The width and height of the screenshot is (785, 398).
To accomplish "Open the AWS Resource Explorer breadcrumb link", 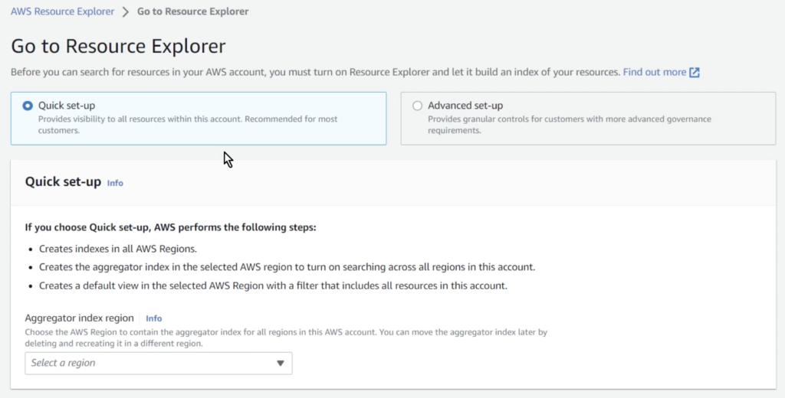I will click(x=62, y=11).
